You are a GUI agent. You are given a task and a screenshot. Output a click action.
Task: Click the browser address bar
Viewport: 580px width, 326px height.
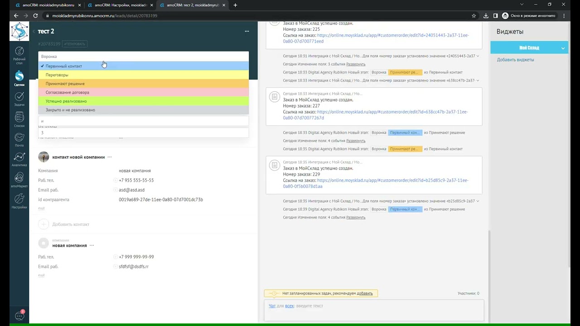click(258, 15)
